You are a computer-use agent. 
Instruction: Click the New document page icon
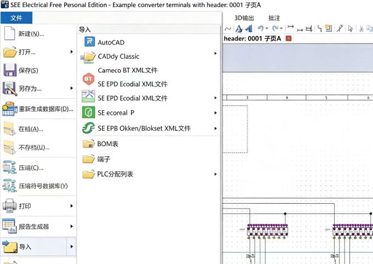(9, 33)
